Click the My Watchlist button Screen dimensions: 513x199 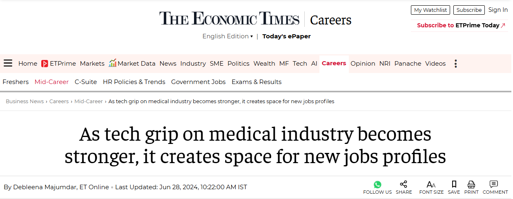point(430,10)
